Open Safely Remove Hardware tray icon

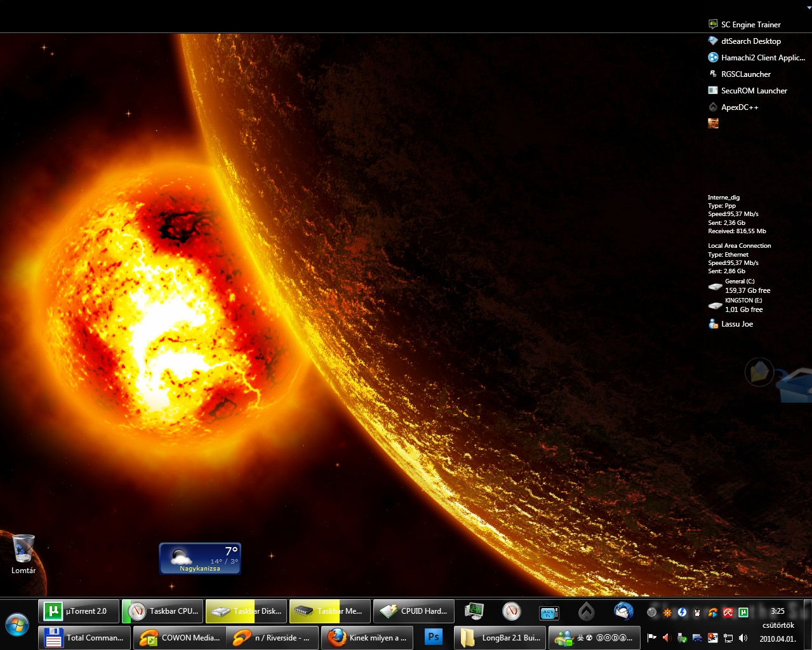682,638
